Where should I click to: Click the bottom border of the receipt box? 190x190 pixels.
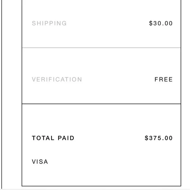pos(102,186)
